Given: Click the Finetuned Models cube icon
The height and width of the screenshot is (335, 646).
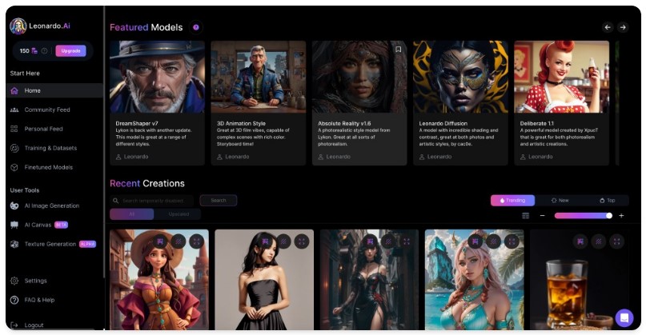Looking at the screenshot, I should pyautogui.click(x=14, y=167).
